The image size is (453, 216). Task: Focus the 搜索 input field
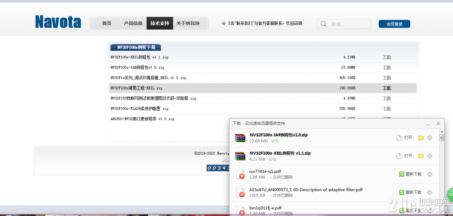(x=344, y=24)
